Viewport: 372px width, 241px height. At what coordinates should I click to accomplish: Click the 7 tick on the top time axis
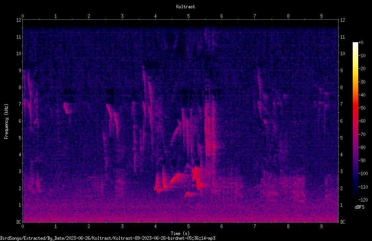click(255, 16)
